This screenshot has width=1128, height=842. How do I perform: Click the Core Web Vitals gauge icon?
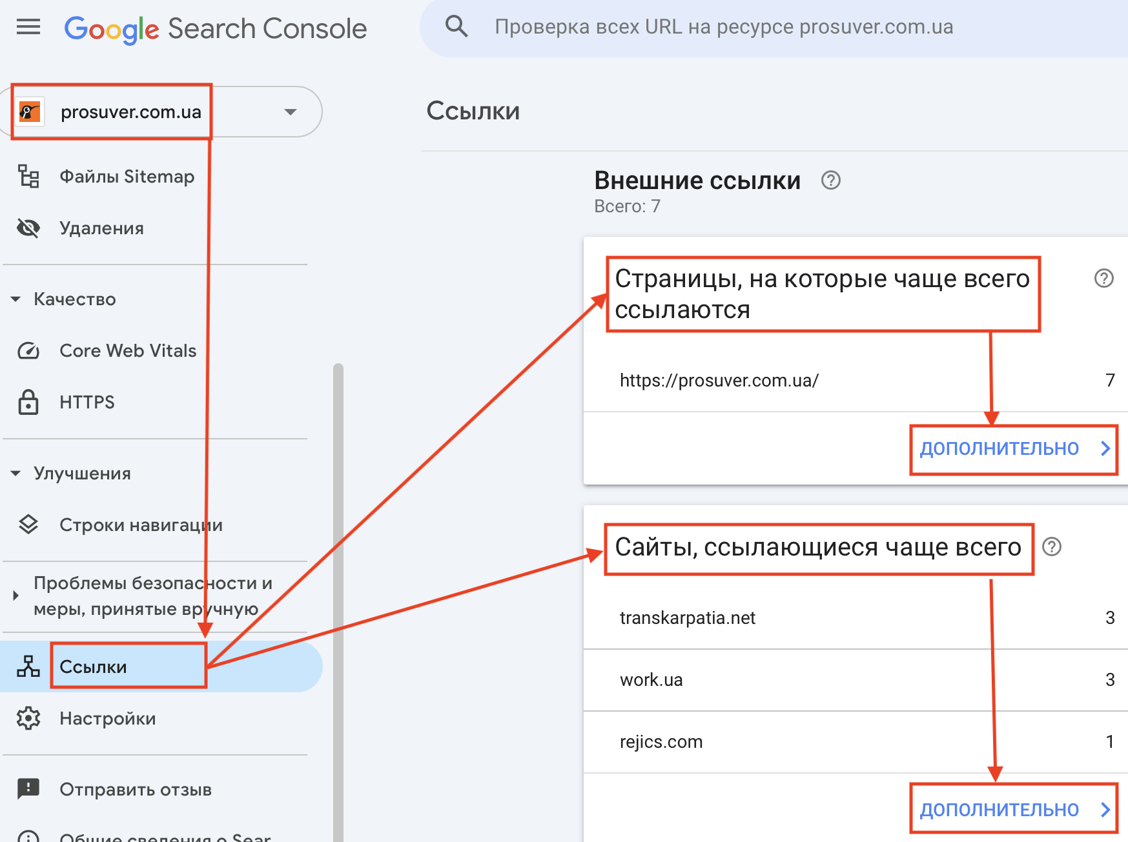(x=28, y=350)
